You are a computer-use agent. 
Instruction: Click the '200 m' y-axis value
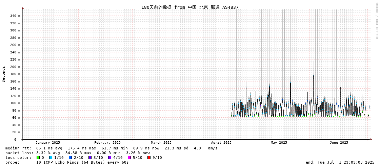pos(15,67)
